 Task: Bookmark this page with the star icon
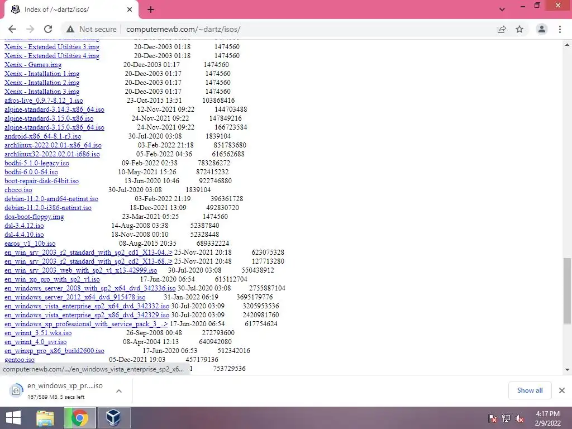click(519, 29)
